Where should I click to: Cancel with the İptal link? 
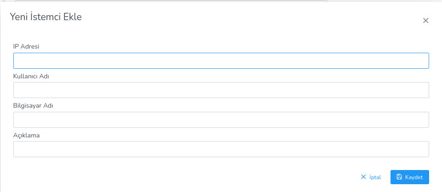point(371,177)
